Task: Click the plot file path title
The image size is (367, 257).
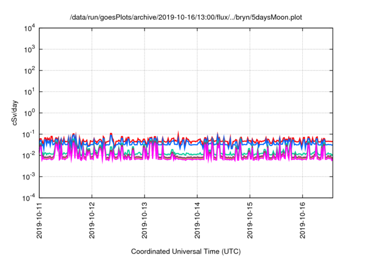Action: tap(185, 18)
